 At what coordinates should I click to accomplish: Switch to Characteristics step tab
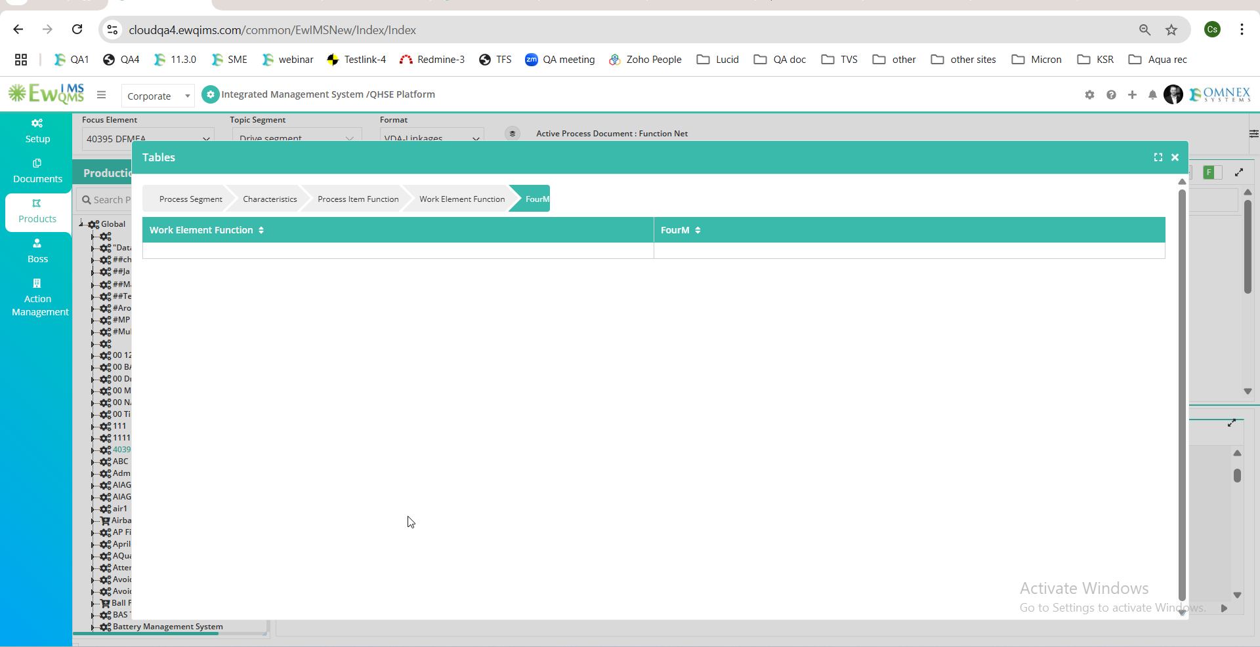tap(270, 199)
